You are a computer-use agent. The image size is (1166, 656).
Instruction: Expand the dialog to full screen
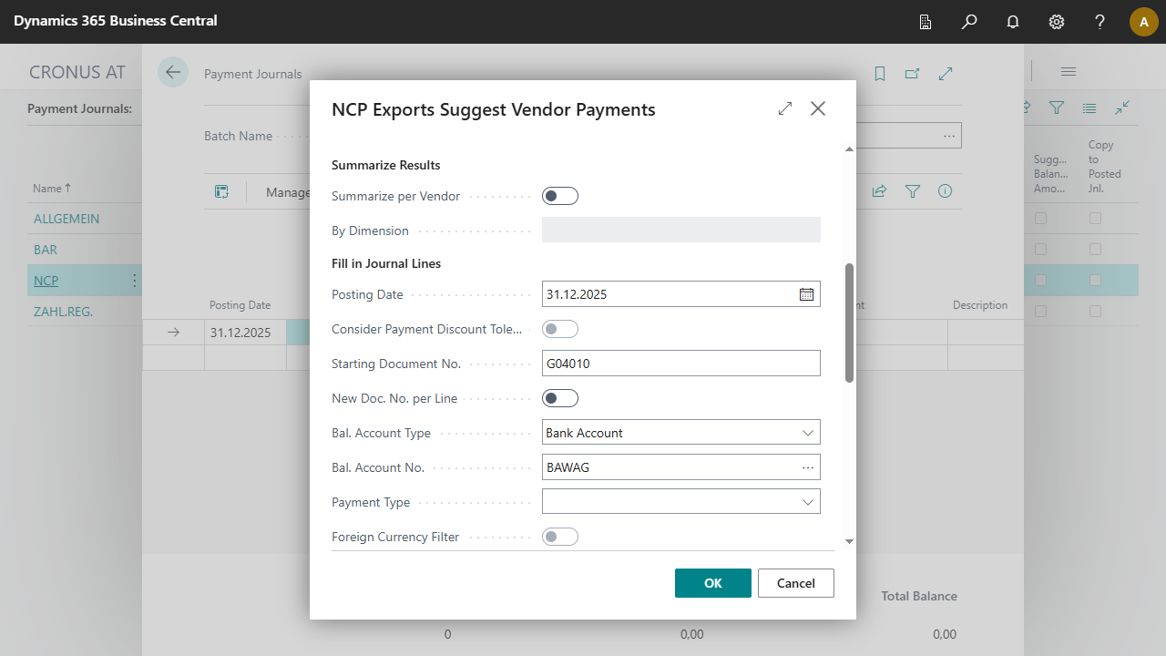[x=785, y=108]
